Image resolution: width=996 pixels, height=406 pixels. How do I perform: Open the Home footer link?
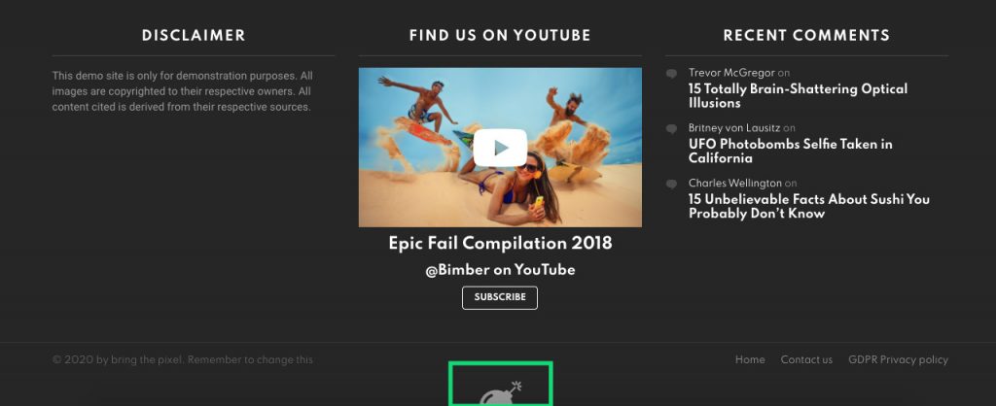coord(750,359)
